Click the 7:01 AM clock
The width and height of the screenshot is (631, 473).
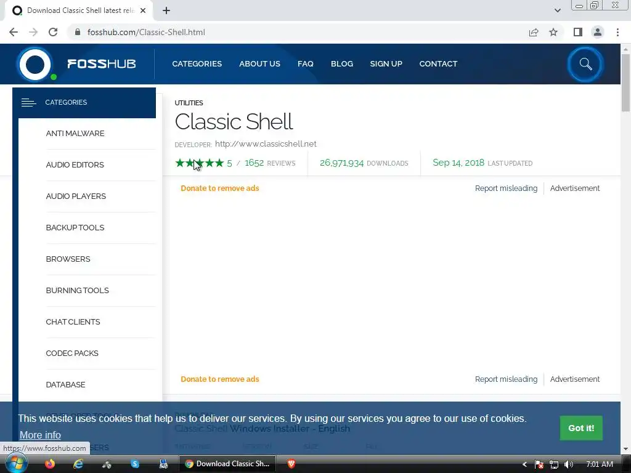point(600,464)
